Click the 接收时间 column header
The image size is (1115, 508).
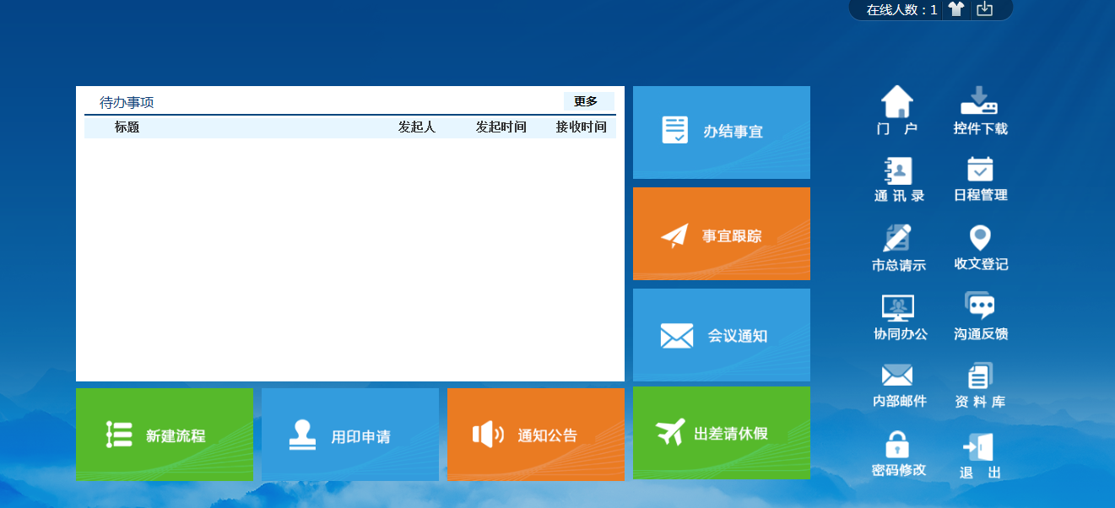581,127
